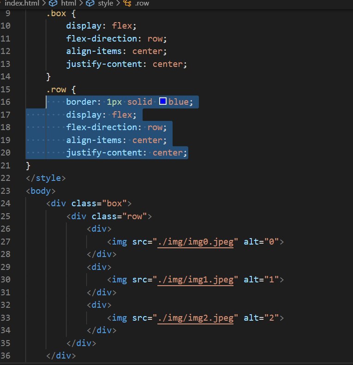Open the ./img/img2.jpeg link
Screen dimensions: 353x365
tap(195, 318)
